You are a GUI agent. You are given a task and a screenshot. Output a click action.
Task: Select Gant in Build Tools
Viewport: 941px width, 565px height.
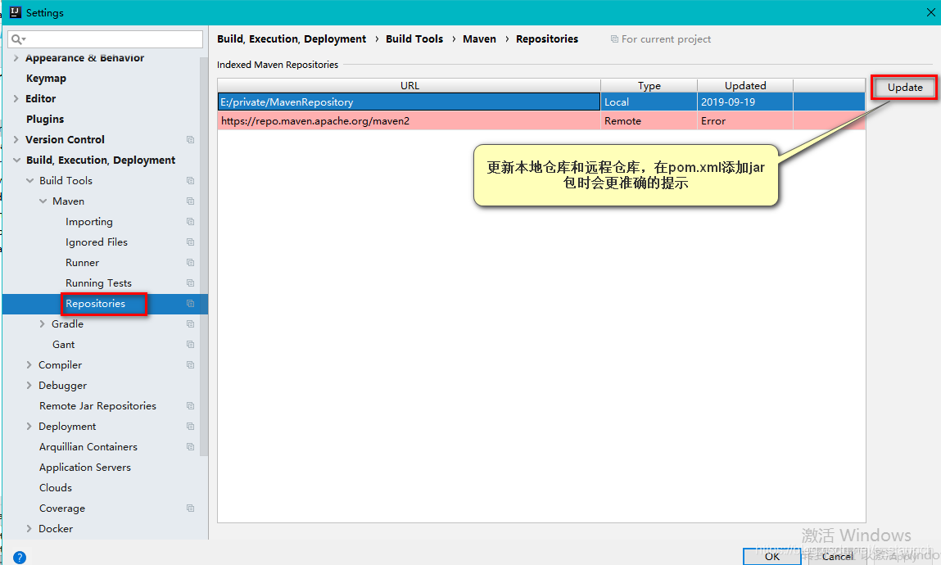64,344
